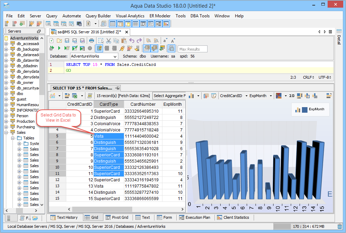The image size is (346, 233).
Task: Sort by CardNumber column header
Action: [x=142, y=104]
